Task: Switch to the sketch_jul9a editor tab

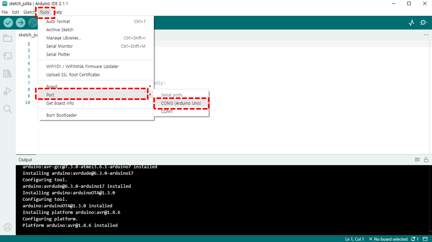Action: tap(28, 35)
